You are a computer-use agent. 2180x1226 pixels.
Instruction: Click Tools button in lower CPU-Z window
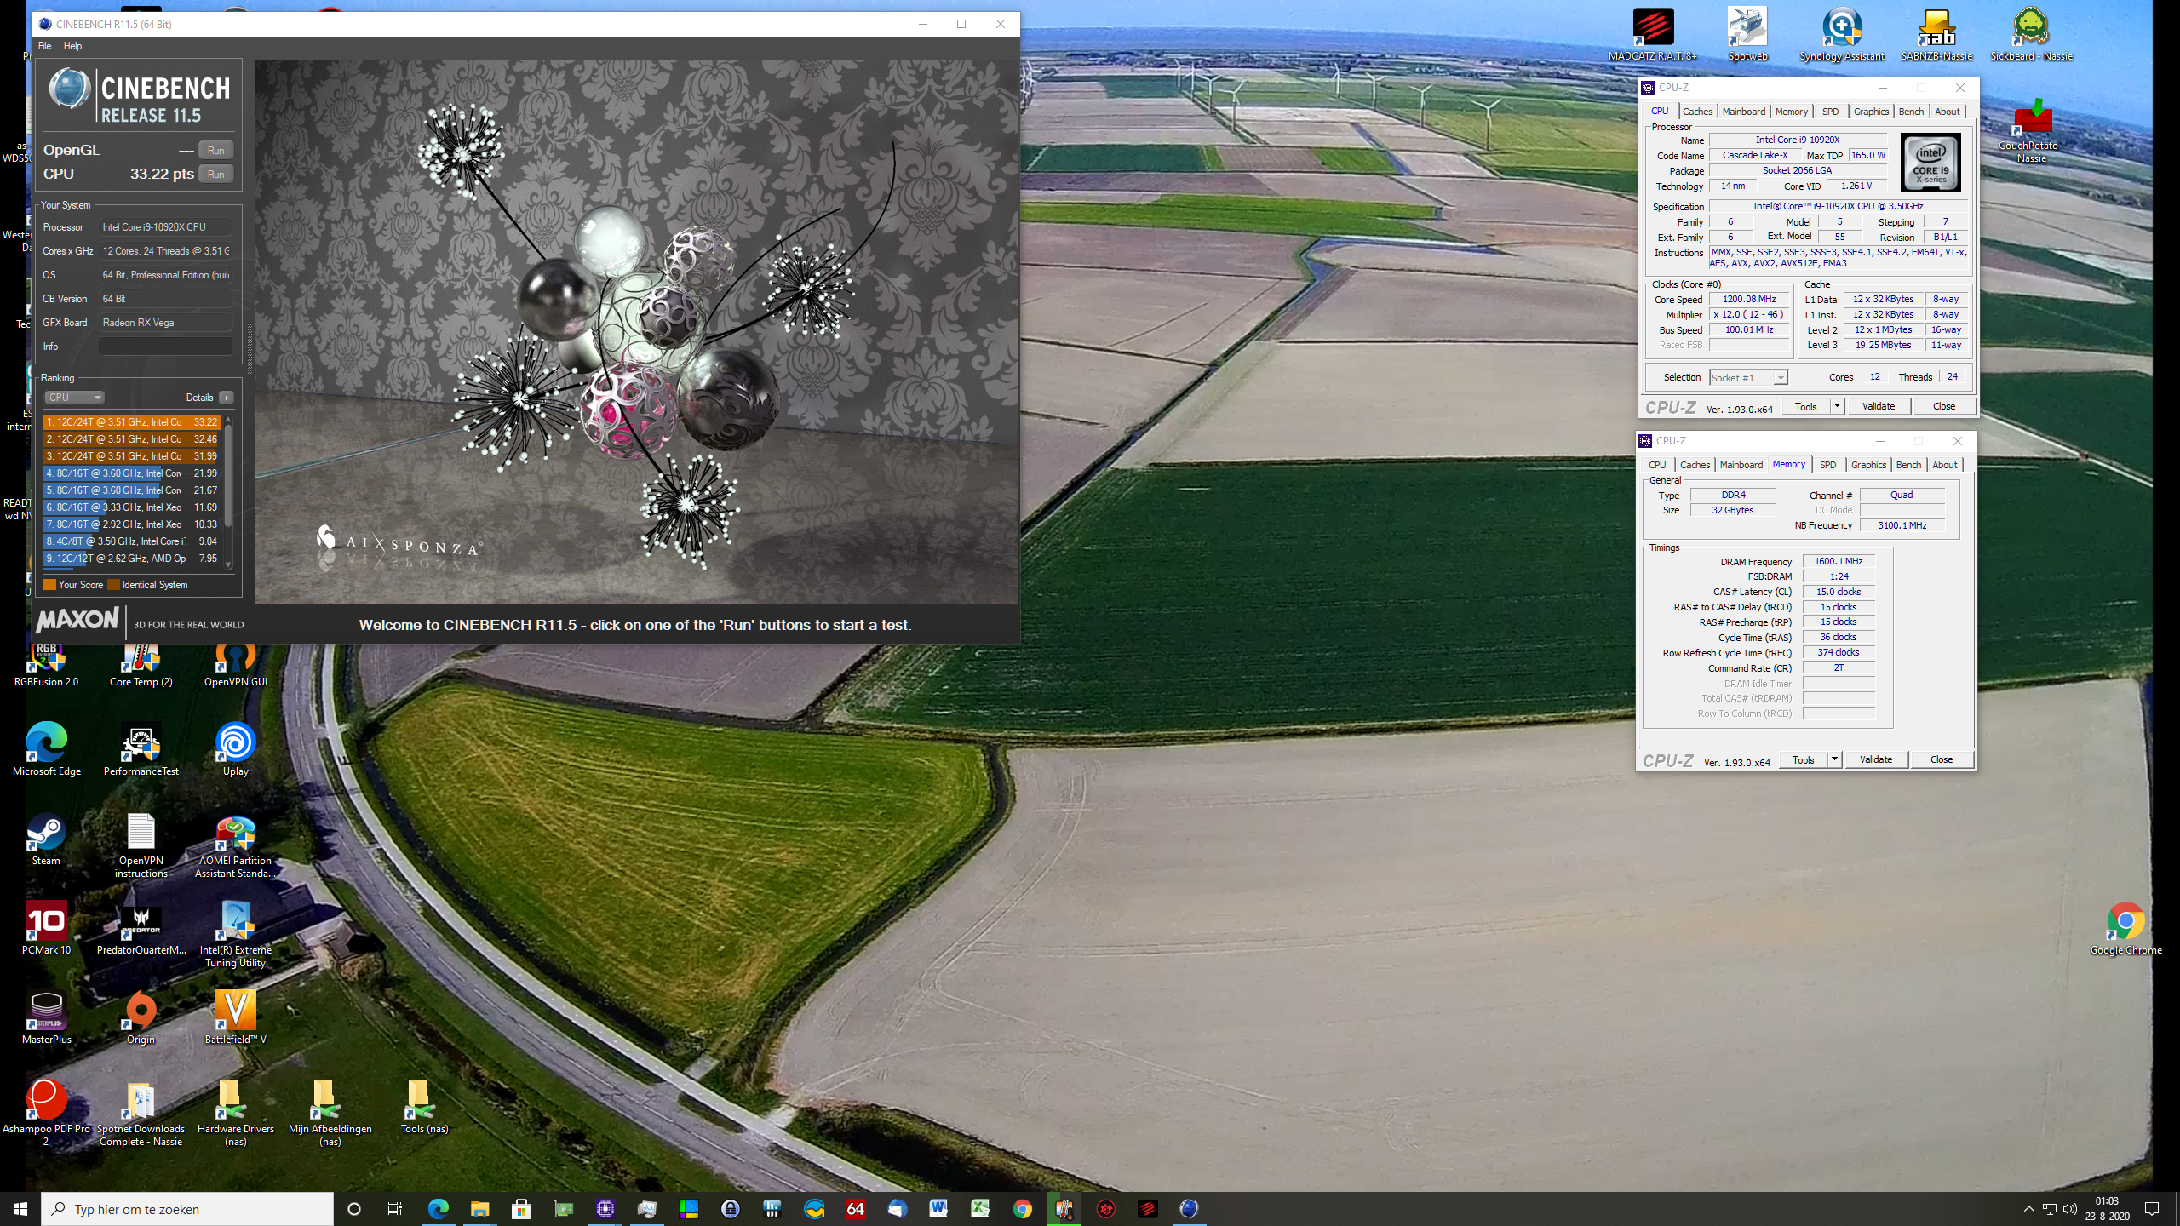coord(1803,760)
